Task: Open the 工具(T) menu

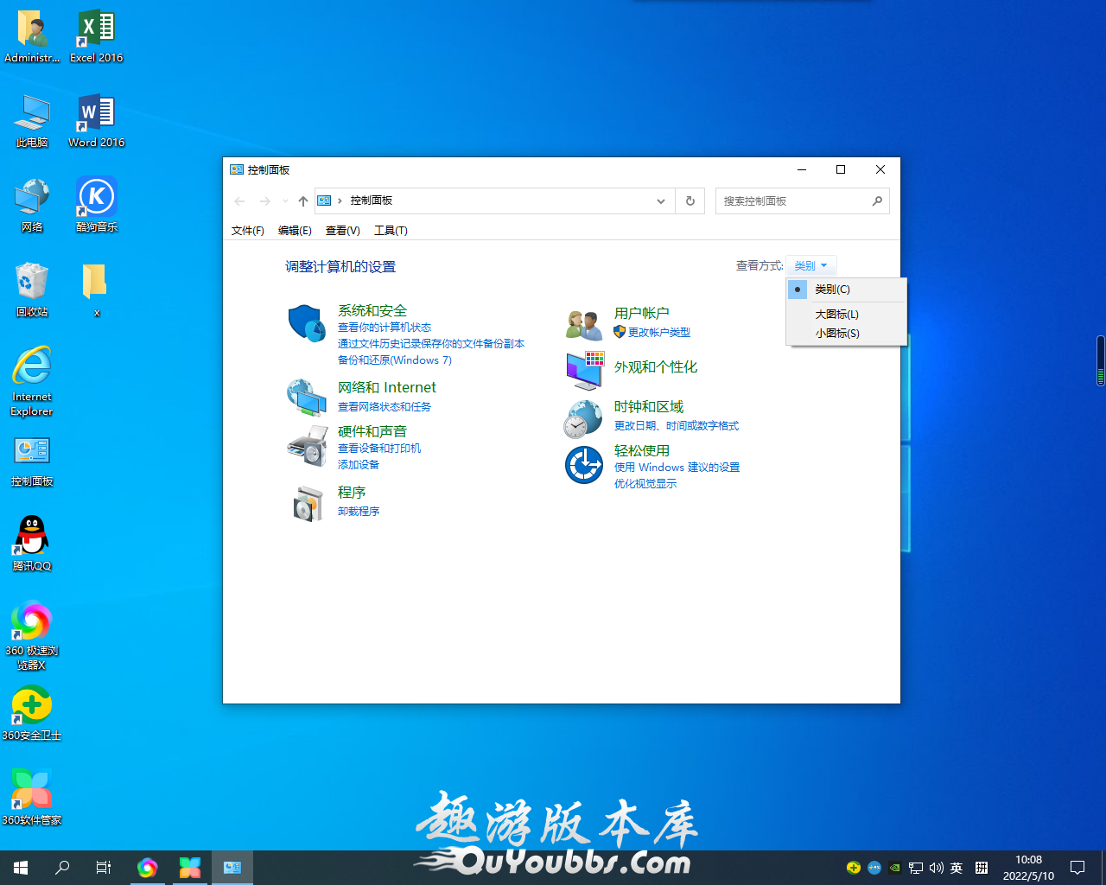Action: tap(391, 231)
